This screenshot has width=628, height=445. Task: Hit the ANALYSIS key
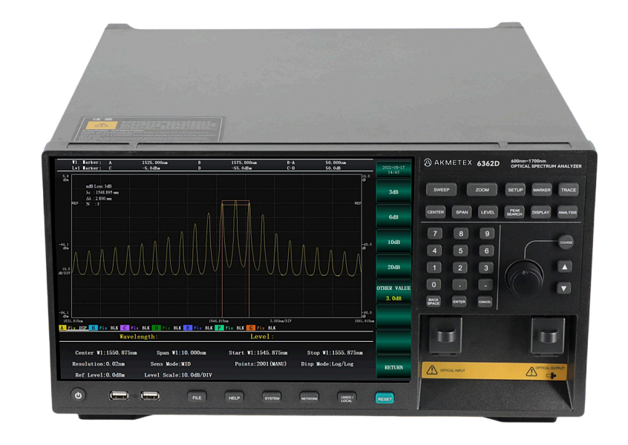coord(568,212)
